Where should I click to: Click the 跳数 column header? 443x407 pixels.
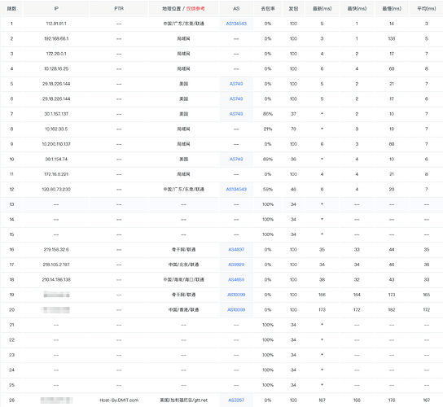11,9
